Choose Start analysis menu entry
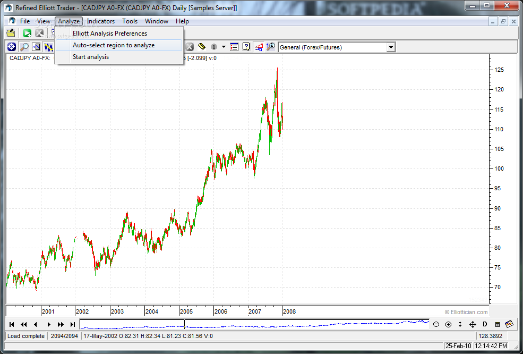The image size is (523, 354). click(x=119, y=57)
